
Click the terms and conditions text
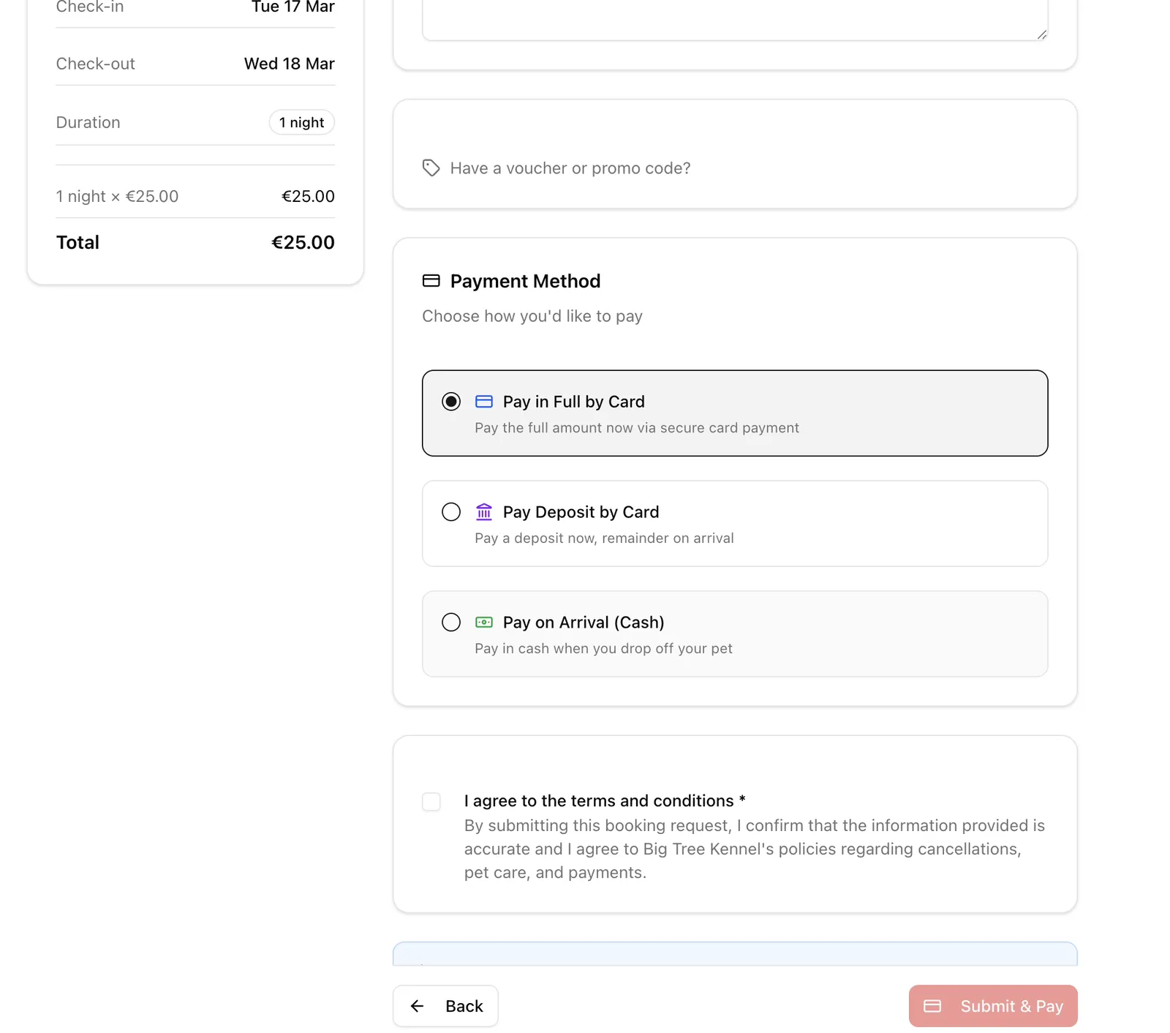tap(600, 800)
